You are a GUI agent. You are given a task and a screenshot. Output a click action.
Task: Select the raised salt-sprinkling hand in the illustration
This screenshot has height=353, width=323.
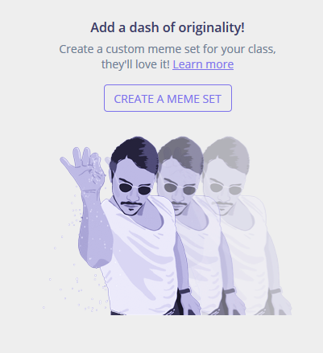tap(83, 167)
